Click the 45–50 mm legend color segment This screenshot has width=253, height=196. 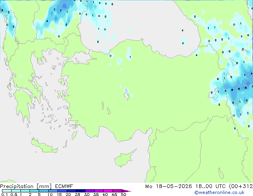coord(117,191)
